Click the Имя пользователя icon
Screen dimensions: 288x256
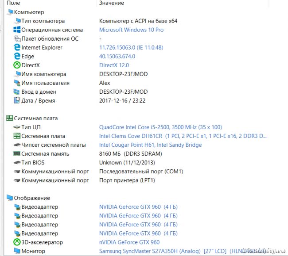(17, 83)
